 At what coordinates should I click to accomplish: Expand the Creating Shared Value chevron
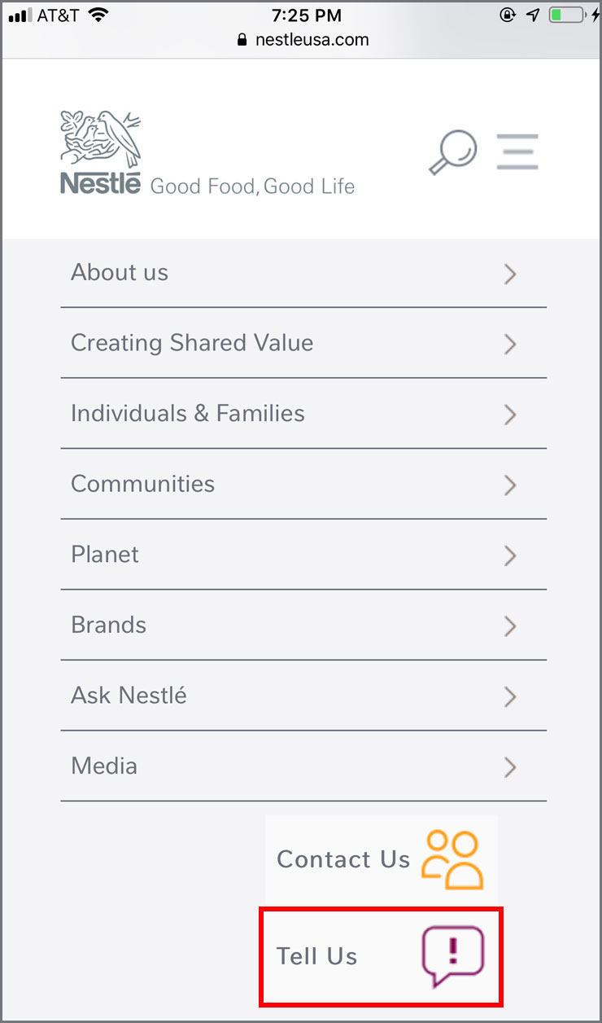point(510,345)
